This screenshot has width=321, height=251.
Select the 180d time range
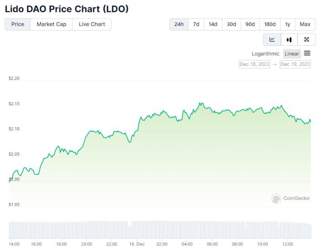click(270, 24)
